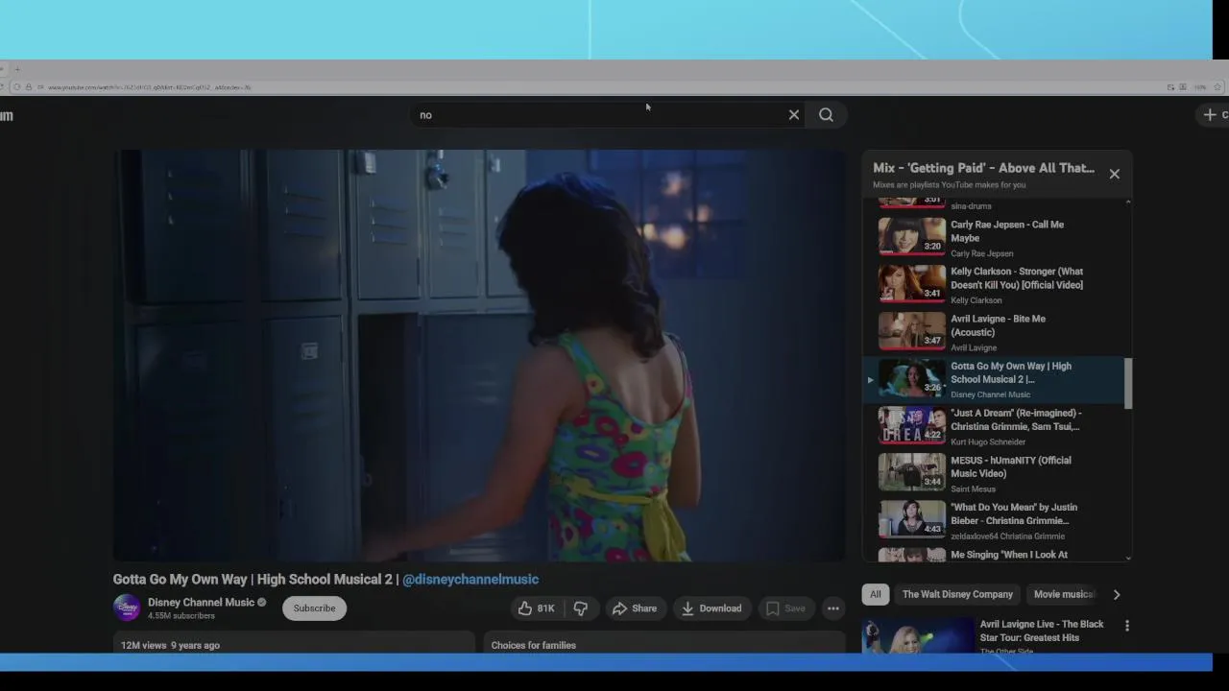
Task: Show more filter chips with right arrow
Action: click(1116, 594)
